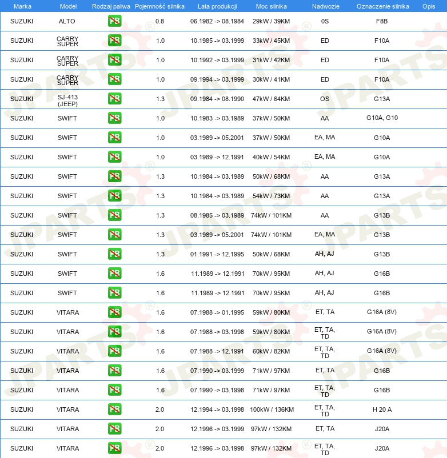Click the petrol fuel icon in the ALTO row
Image resolution: width=447 pixels, height=458 pixels.
(x=114, y=21)
